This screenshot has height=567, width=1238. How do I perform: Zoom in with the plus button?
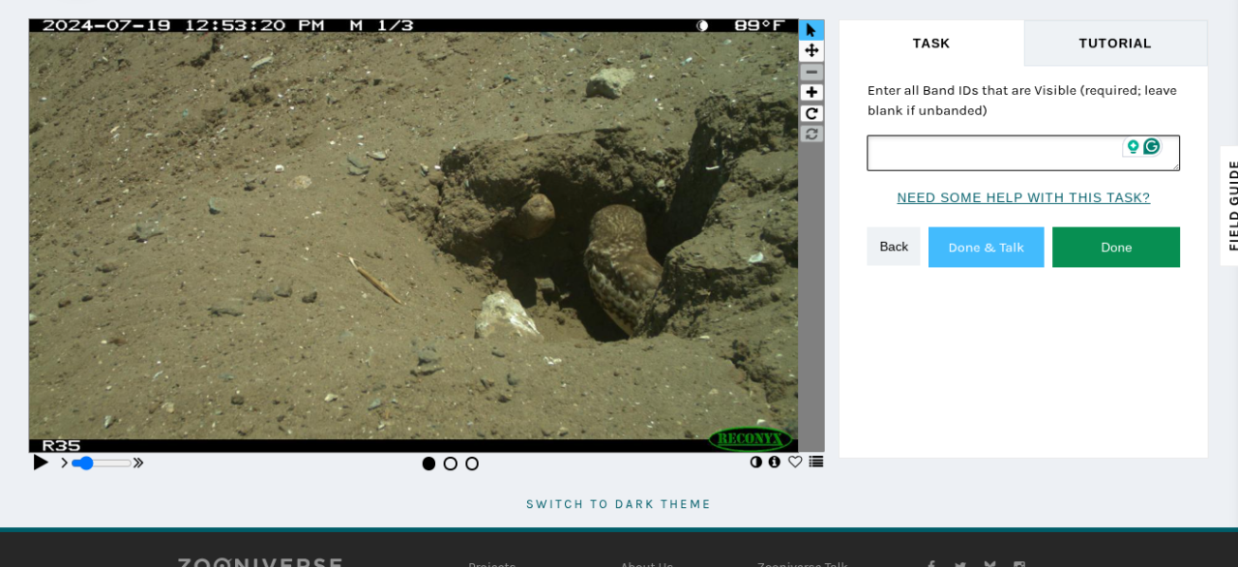(x=811, y=93)
